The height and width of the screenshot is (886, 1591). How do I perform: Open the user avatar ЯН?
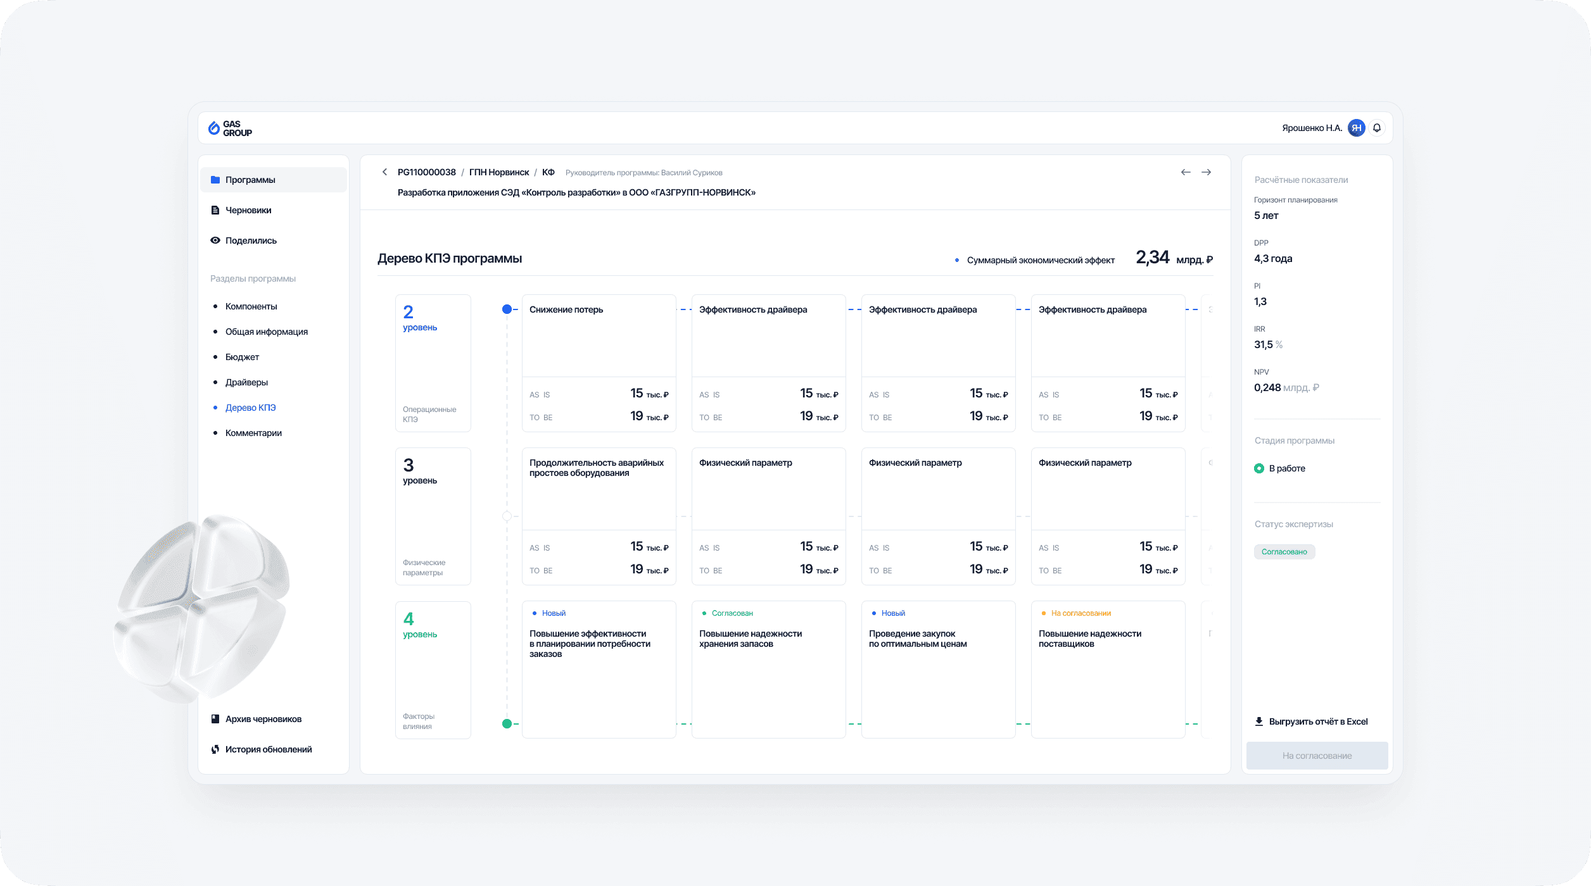(x=1356, y=128)
